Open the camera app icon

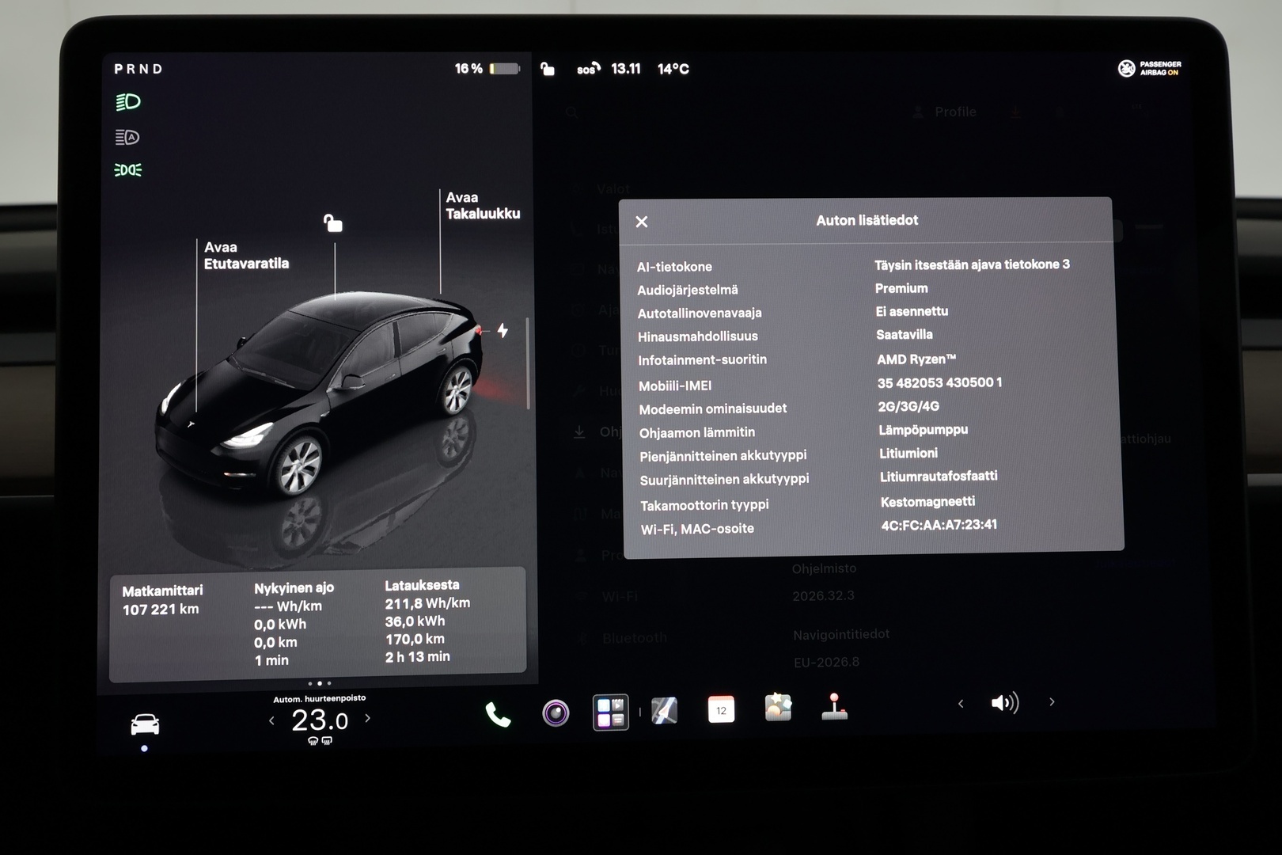tap(556, 713)
